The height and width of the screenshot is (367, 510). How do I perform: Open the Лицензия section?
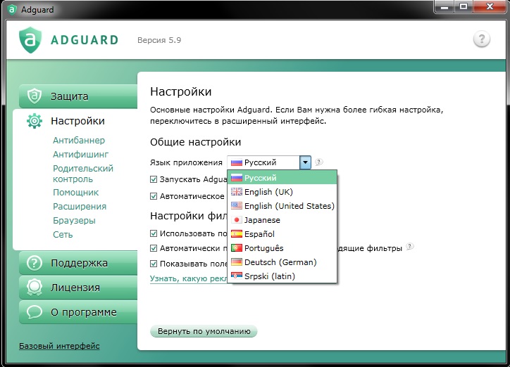78,288
